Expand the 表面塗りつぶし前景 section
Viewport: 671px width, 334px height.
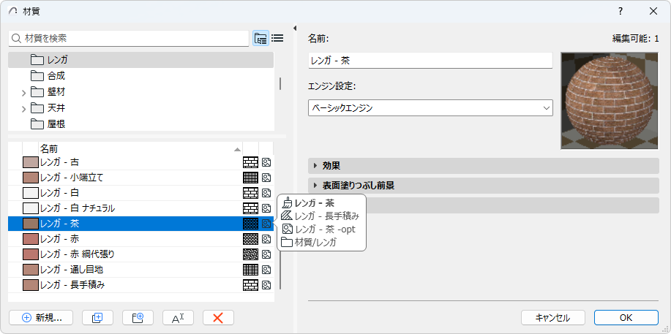(x=315, y=186)
